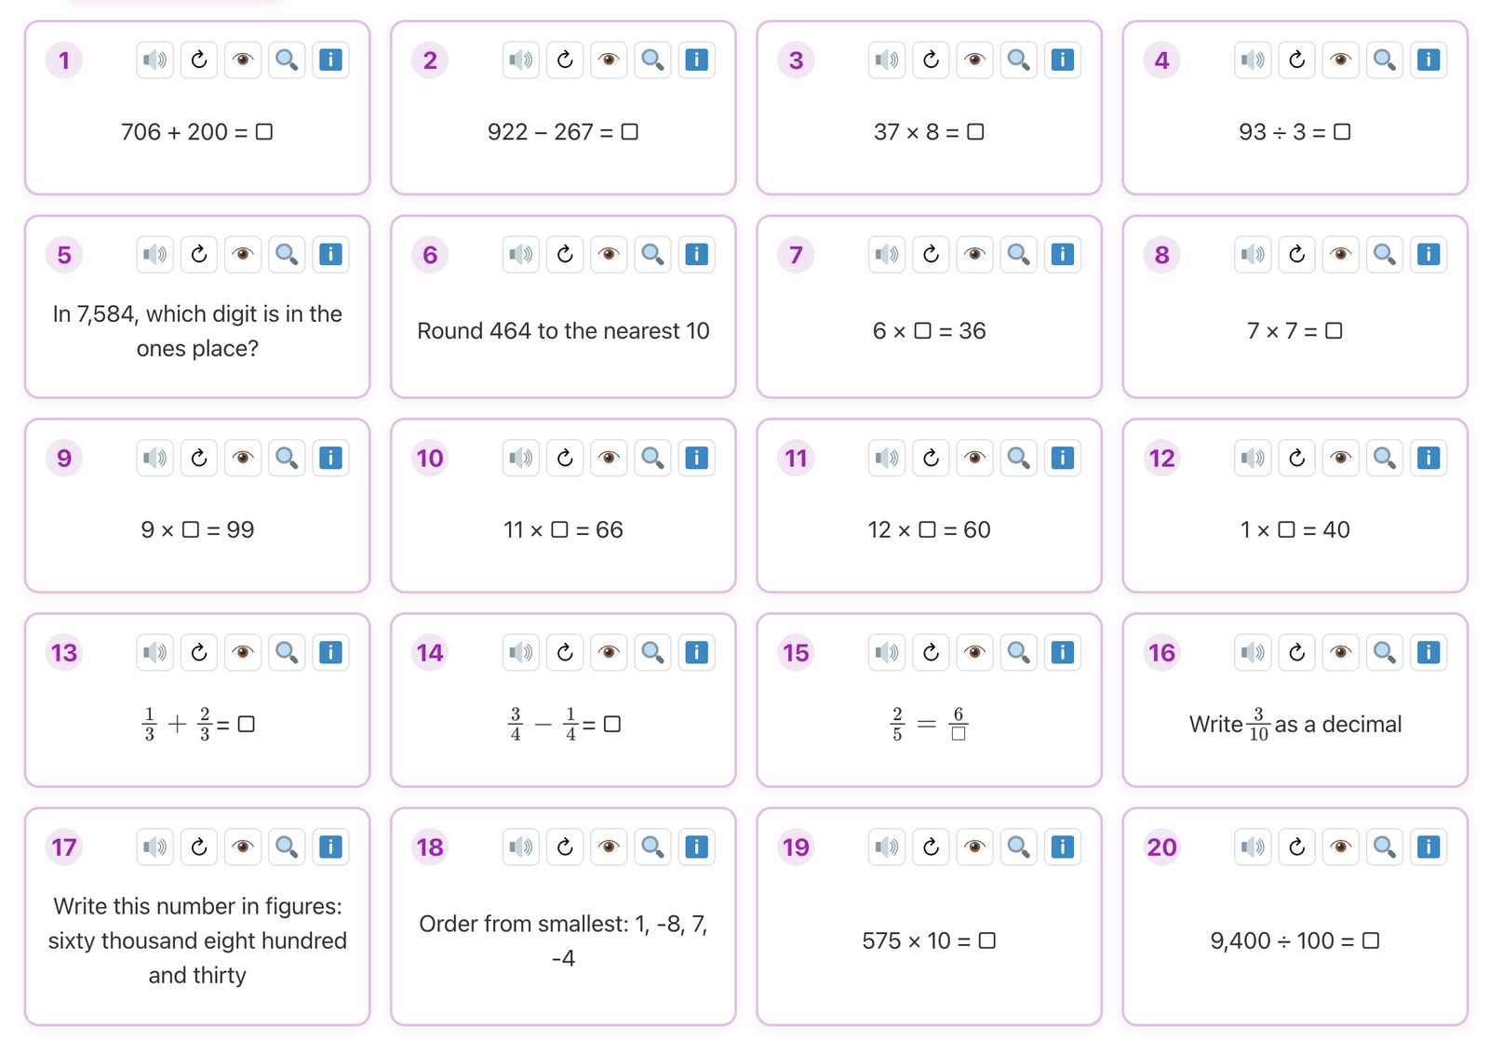Toggle the eye icon on question 9
The height and width of the screenshot is (1040, 1489).
243,459
